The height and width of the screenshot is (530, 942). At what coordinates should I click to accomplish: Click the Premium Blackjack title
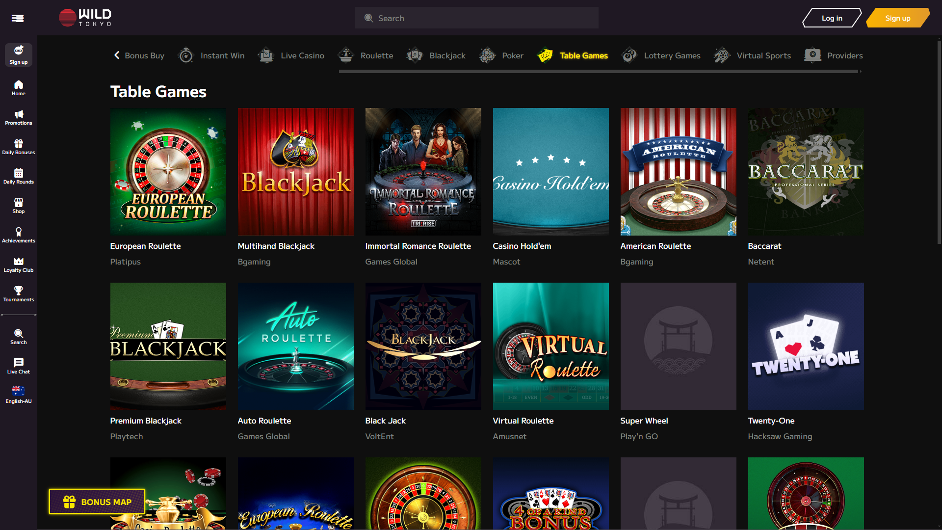pyautogui.click(x=146, y=421)
